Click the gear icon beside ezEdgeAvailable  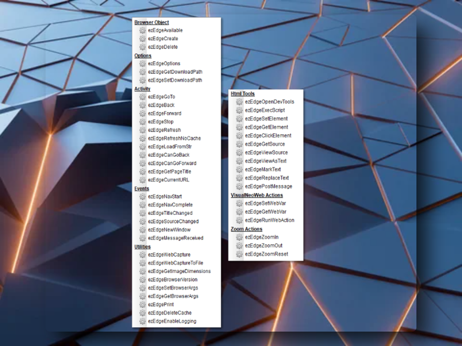click(x=142, y=30)
